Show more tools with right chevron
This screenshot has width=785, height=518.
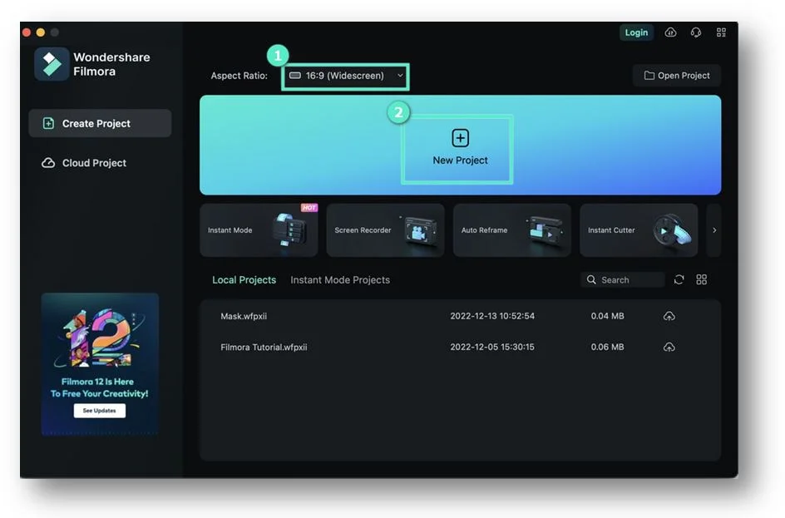714,230
